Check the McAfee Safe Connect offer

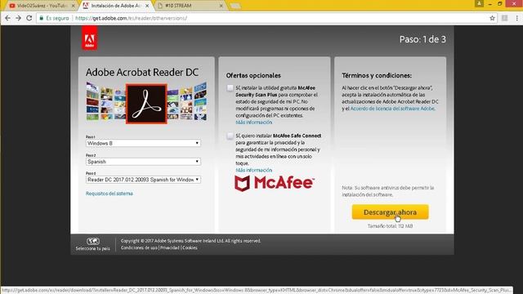230,136
